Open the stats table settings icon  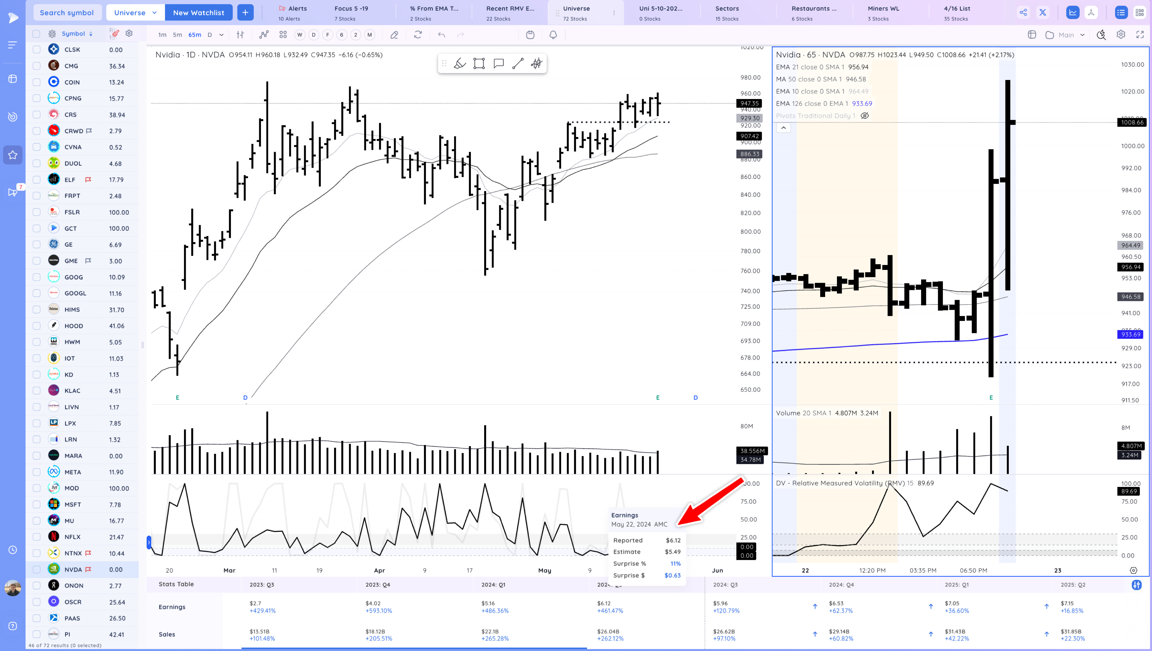pos(1137,585)
